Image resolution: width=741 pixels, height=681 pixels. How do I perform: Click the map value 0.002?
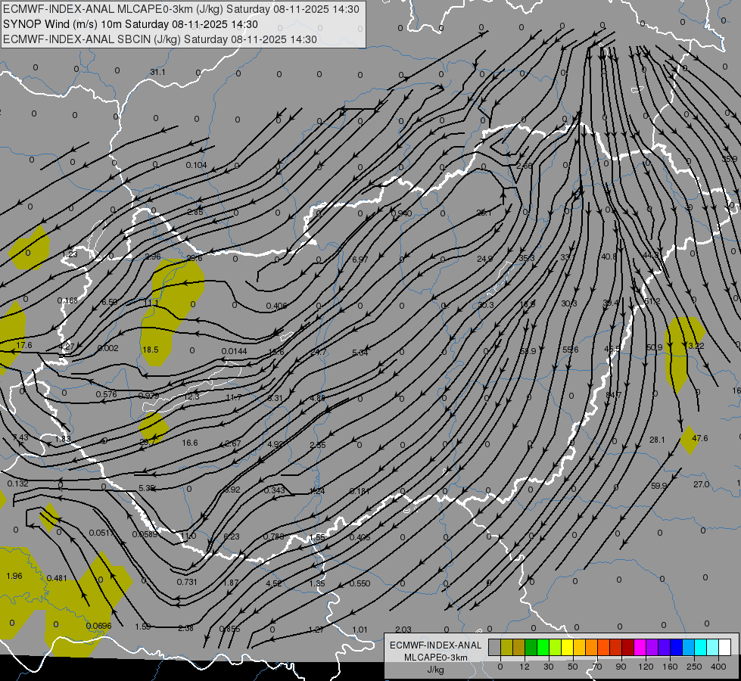(107, 348)
